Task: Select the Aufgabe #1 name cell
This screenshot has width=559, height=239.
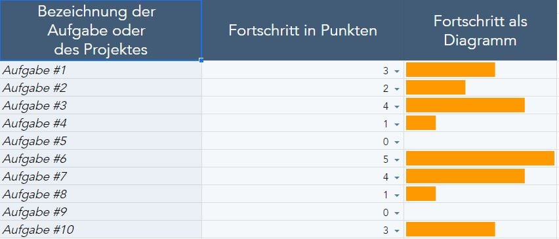Action: tap(101, 70)
